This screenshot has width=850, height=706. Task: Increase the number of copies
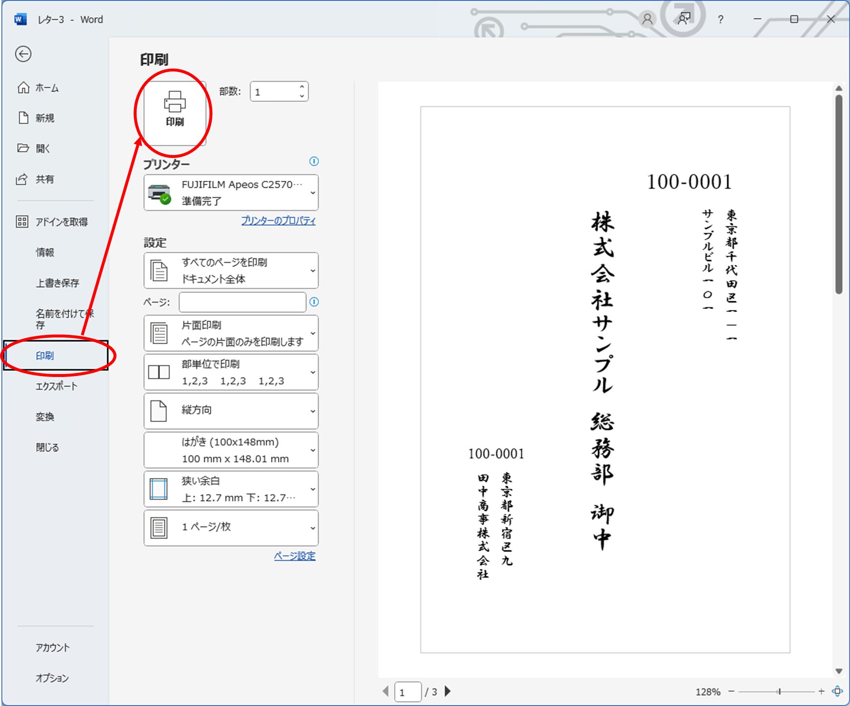point(302,87)
